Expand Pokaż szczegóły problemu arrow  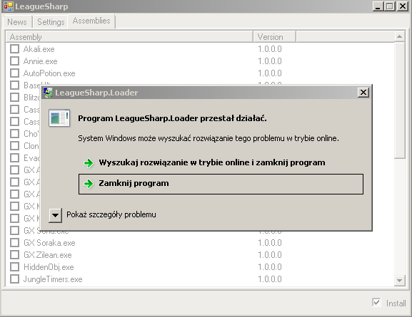coord(56,215)
